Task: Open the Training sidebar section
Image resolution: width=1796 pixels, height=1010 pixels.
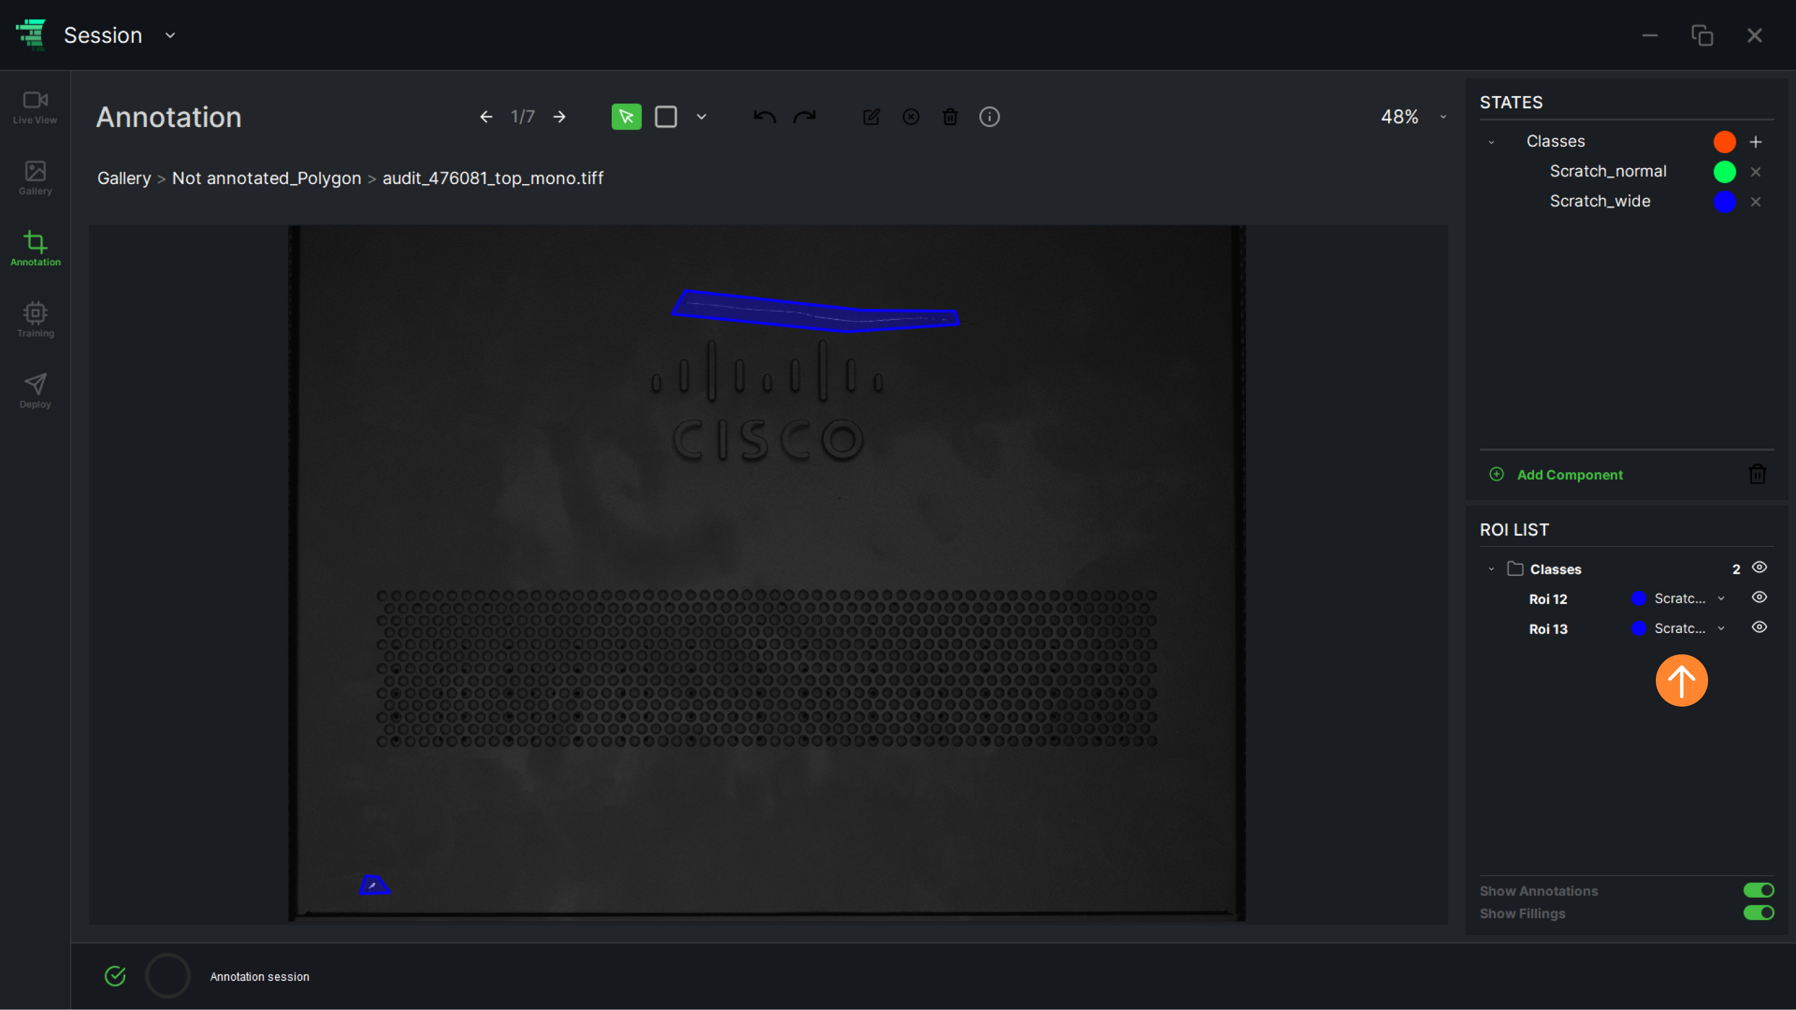Action: click(35, 321)
